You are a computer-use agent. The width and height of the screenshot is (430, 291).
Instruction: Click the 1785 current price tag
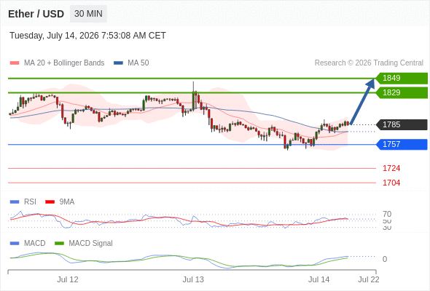point(402,125)
